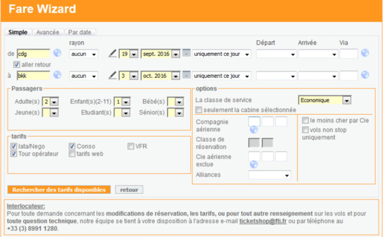Open return rayon 'aucun' dropdown
This screenshot has height=237, width=383.
click(84, 76)
